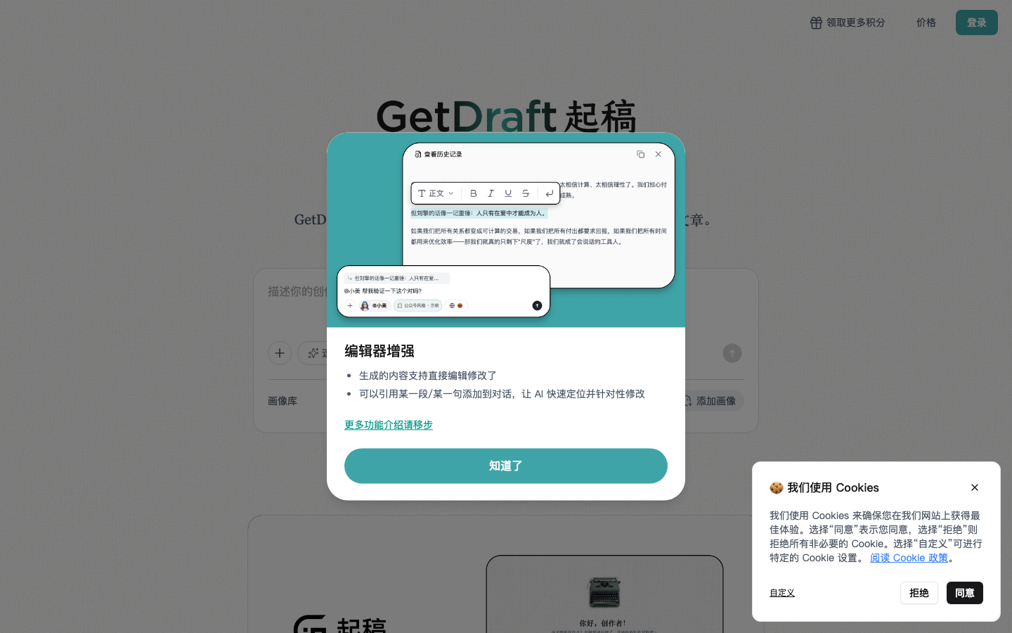Click the feature preview illustration image
Viewport: 1012px width, 633px height.
505,230
